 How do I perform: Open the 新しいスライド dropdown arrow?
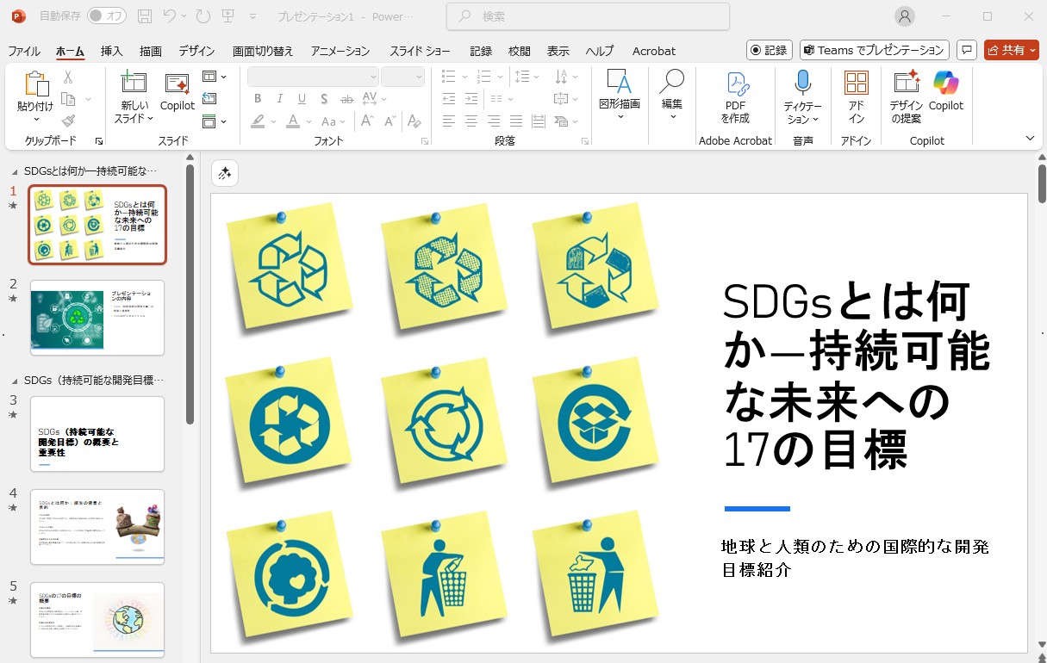click(150, 119)
